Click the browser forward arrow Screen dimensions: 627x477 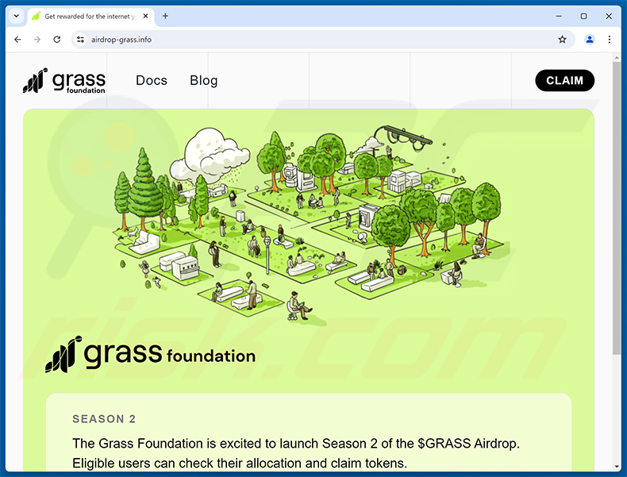(37, 39)
